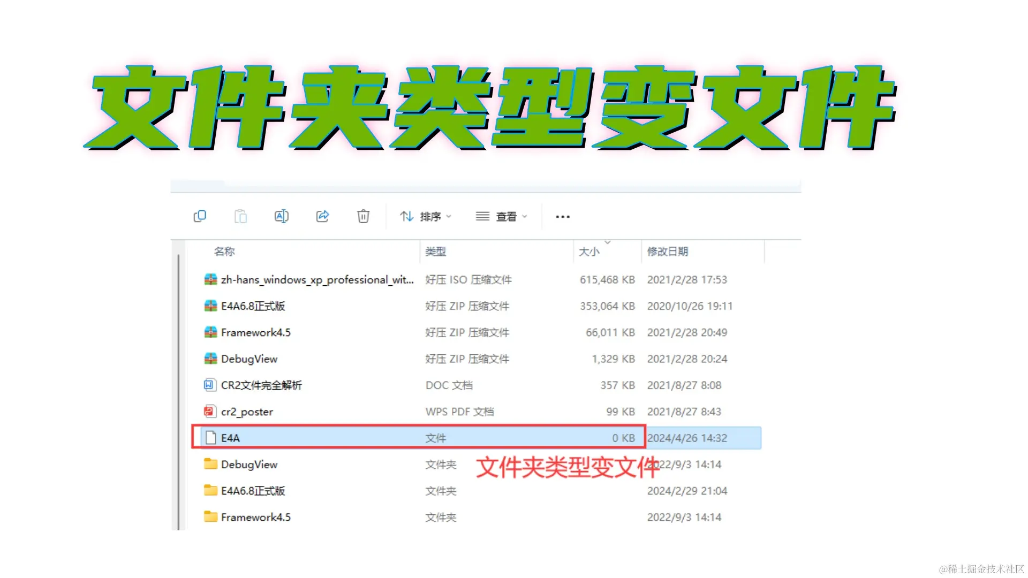Select the E4A6.8正式版 ZIP file row
Viewport: 1028px width, 578px height.
tap(375, 306)
